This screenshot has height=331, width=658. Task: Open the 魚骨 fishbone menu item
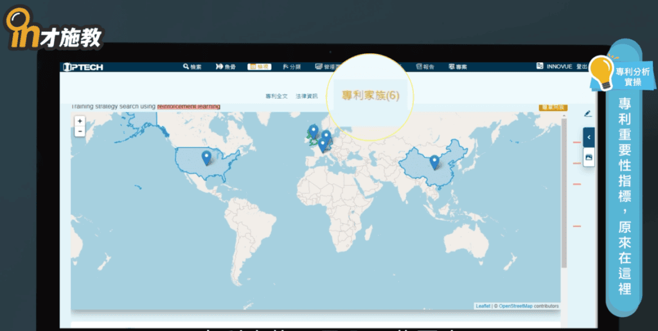(x=226, y=67)
